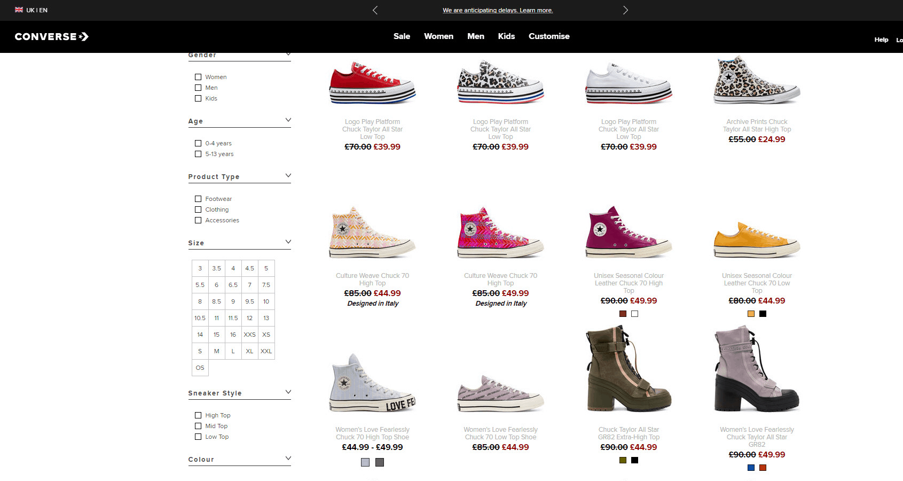This screenshot has width=903, height=481.
Task: Show previous announcement with left arrow
Action: (x=375, y=10)
